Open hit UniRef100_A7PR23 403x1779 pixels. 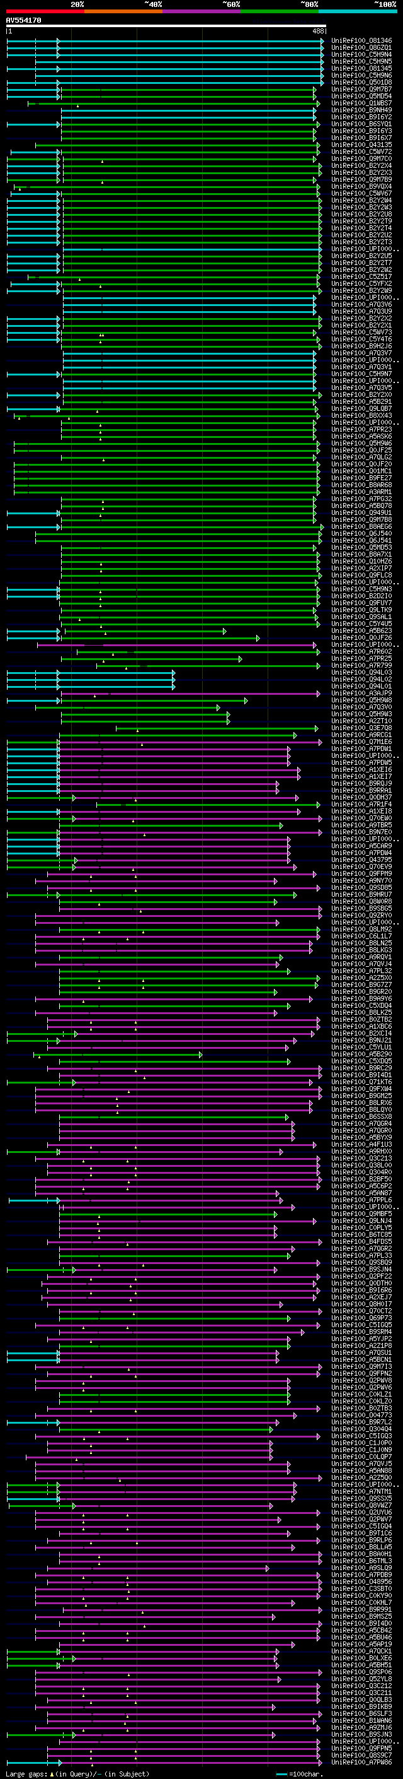coord(361,430)
